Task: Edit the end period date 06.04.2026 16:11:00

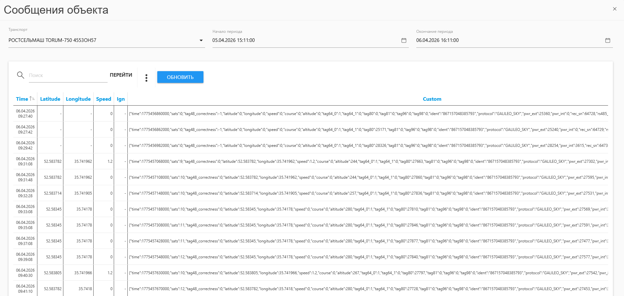Action: point(507,40)
